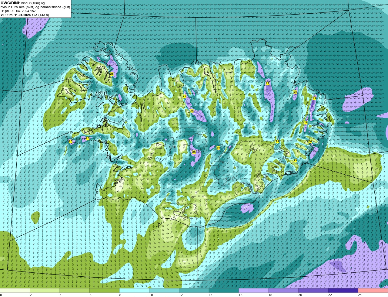This screenshot has width=388, height=297.
Task: Click the medium teal 12–14 m/s legend swatch
Action: pyautogui.click(x=194, y=291)
